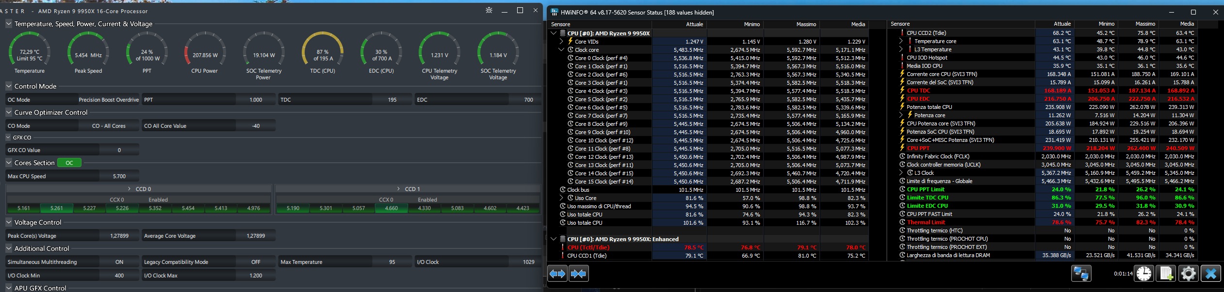Toggle Legacy Compatibility Mode OFF value
Screen dimensions: 1224x292
[256, 262]
